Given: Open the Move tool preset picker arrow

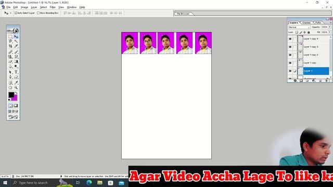Looking at the screenshot, I should (x=10, y=13).
